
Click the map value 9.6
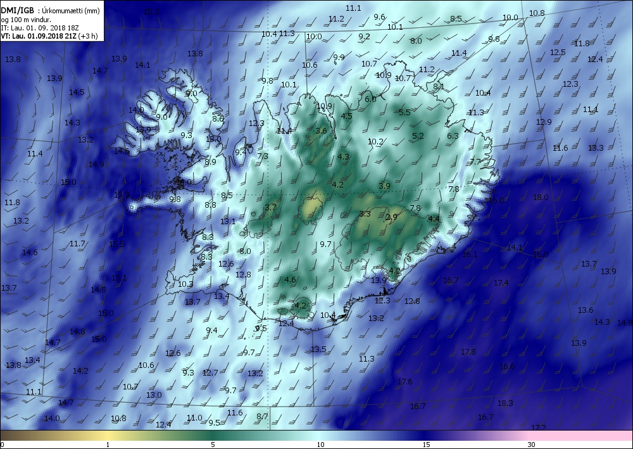pos(379,17)
